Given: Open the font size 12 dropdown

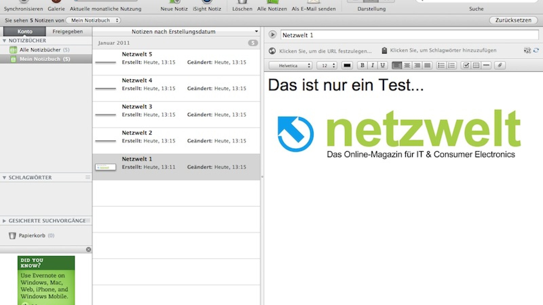Looking at the screenshot, I should pyautogui.click(x=327, y=65).
